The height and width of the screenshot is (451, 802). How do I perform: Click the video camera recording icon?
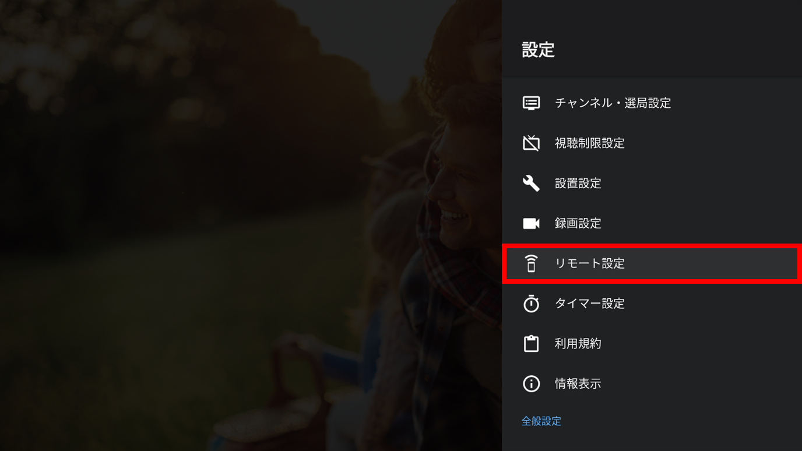point(531,223)
